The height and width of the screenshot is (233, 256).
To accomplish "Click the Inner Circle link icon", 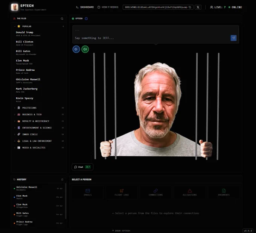I will pos(19,134).
